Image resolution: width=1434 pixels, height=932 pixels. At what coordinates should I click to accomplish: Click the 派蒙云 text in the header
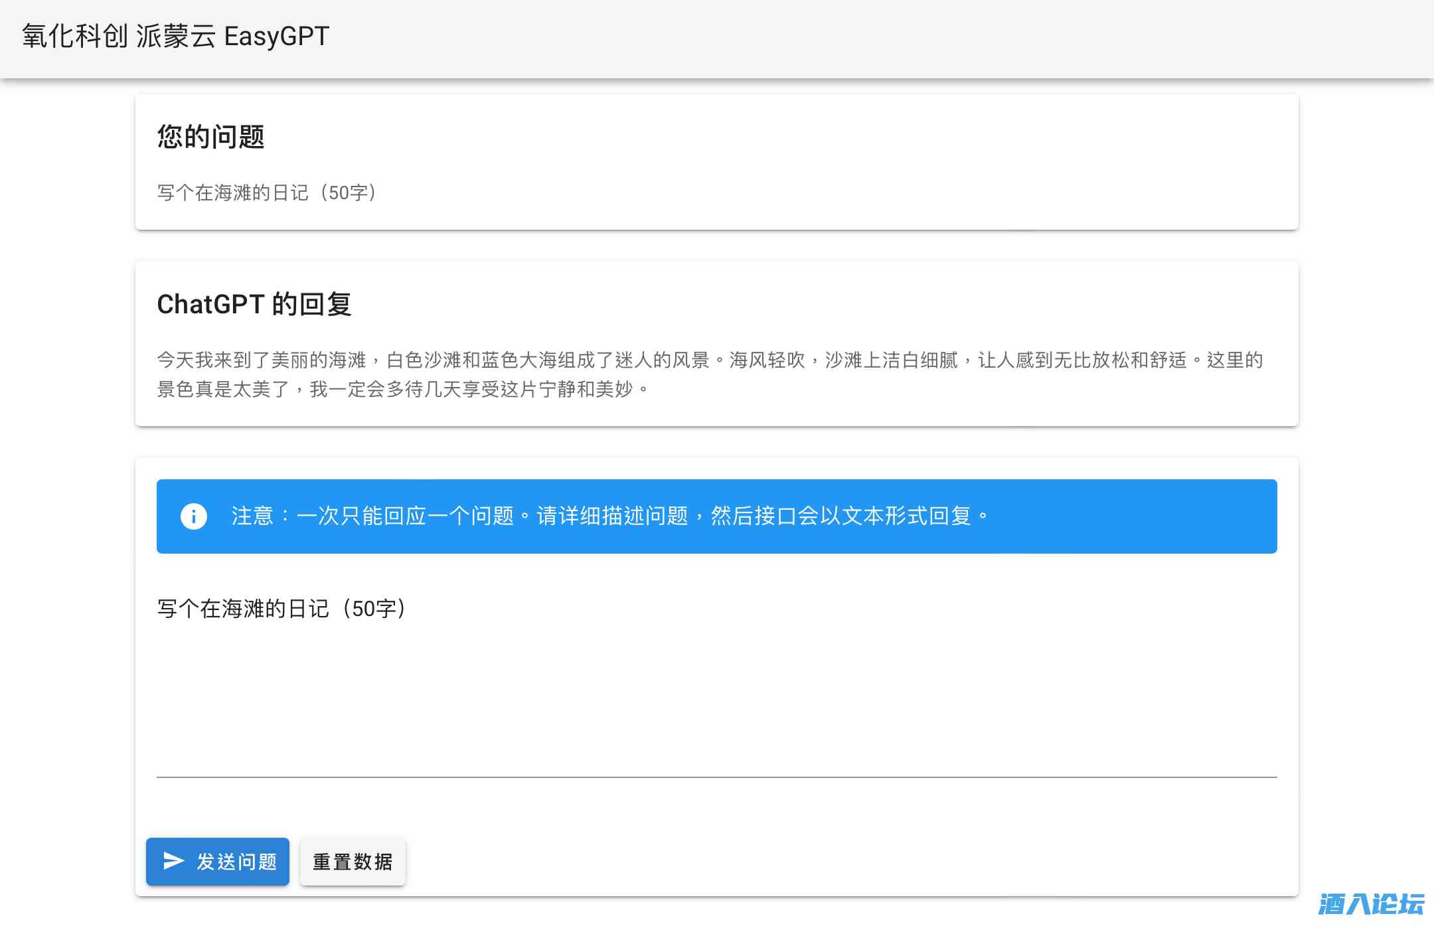point(175,36)
